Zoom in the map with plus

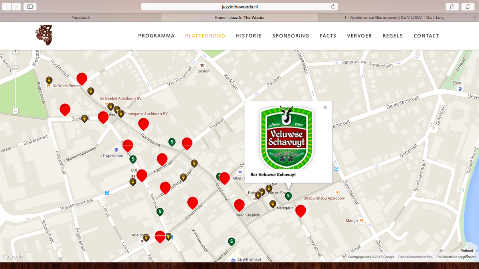coord(16,51)
